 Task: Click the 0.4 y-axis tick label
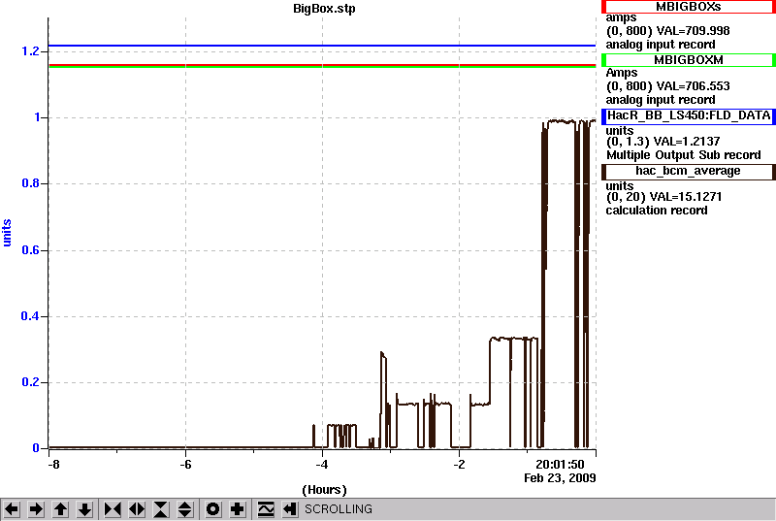pos(30,316)
